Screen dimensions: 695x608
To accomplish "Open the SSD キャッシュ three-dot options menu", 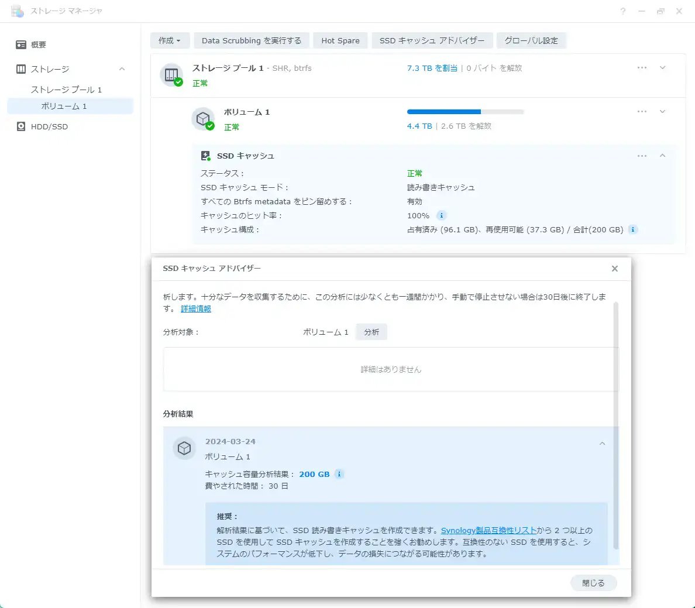I will tap(642, 156).
